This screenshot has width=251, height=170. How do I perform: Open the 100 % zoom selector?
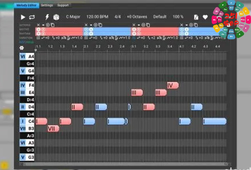178,17
